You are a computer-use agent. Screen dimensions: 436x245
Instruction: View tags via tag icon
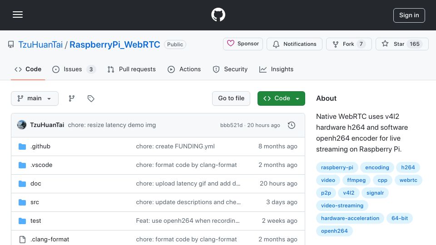(91, 98)
